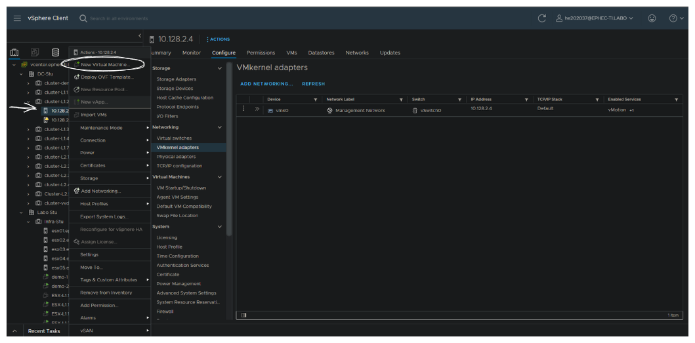This screenshot has height=343, width=695.
Task: Click the global refresh icon in header
Action: pyautogui.click(x=541, y=18)
